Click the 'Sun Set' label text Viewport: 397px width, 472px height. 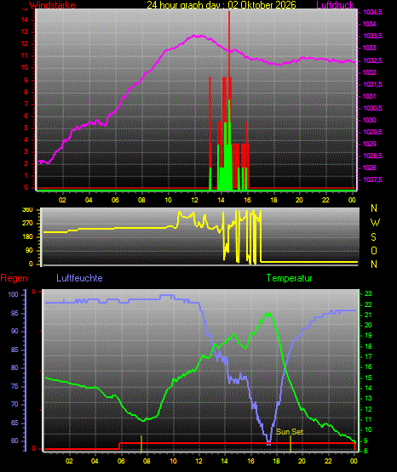click(290, 432)
